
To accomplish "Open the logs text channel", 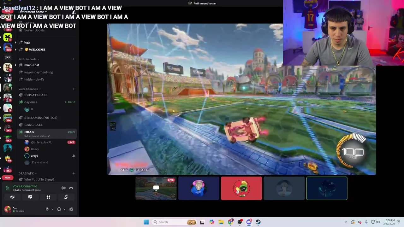I will (47, 42).
